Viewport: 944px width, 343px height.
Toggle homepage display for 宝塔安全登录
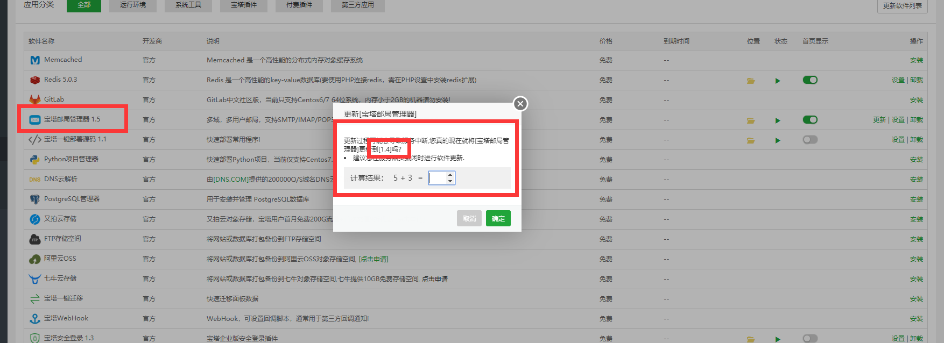coord(810,338)
